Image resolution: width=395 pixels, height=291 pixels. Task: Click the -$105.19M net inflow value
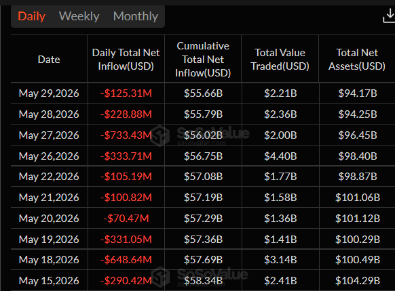click(x=126, y=177)
